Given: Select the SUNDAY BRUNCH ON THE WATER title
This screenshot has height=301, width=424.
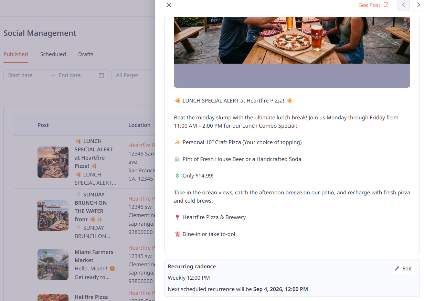Looking at the screenshot, I should click(x=91, y=207).
